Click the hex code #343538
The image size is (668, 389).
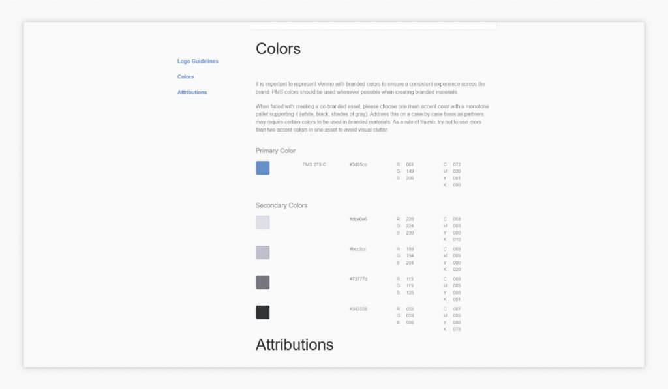[x=358, y=308]
